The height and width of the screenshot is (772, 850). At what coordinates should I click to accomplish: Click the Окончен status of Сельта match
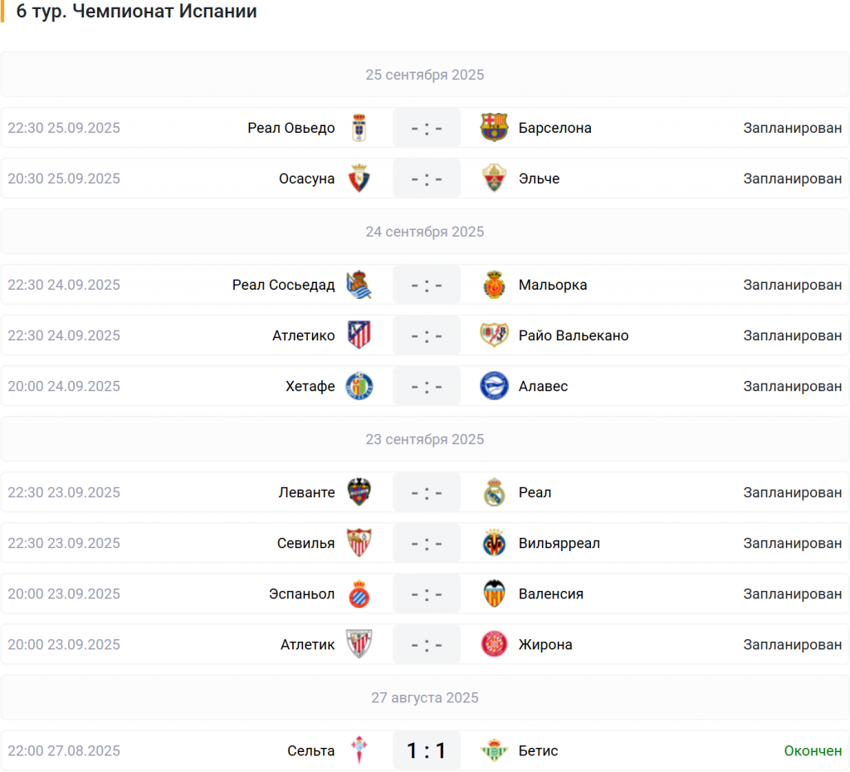[x=813, y=750]
